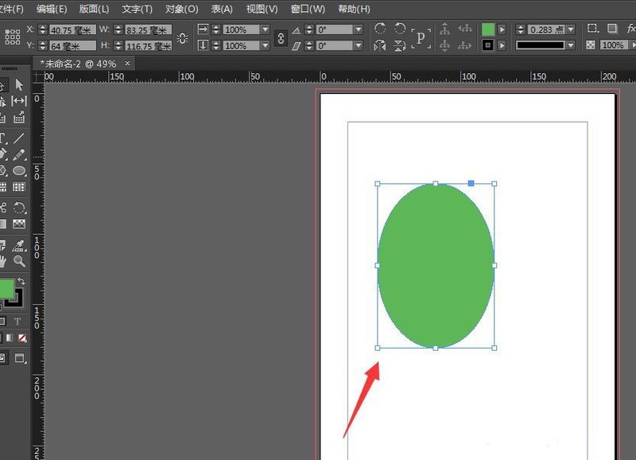The width and height of the screenshot is (636, 460).
Task: Select the Gap tool
Action: [20, 101]
